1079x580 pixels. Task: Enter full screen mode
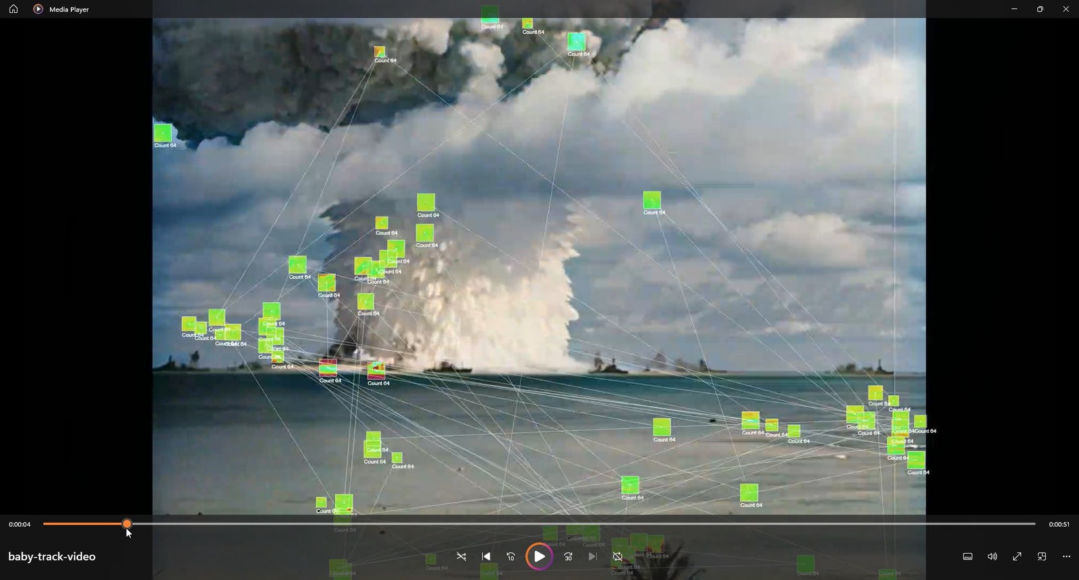click(x=1017, y=556)
